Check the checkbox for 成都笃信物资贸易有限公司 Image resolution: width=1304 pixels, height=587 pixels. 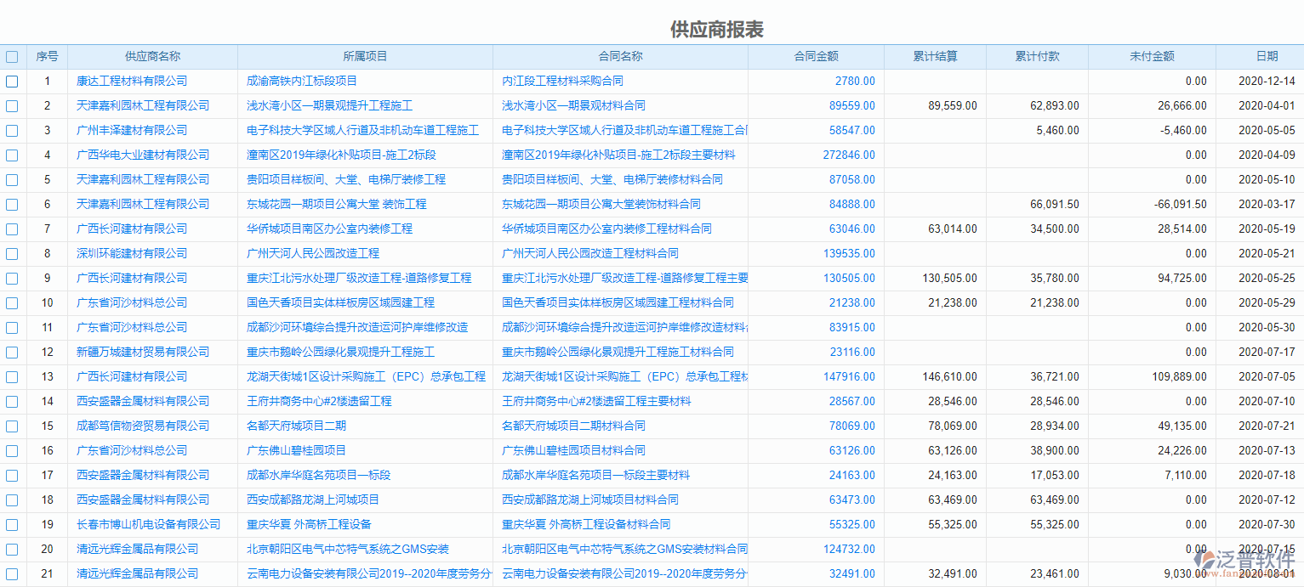(12, 426)
